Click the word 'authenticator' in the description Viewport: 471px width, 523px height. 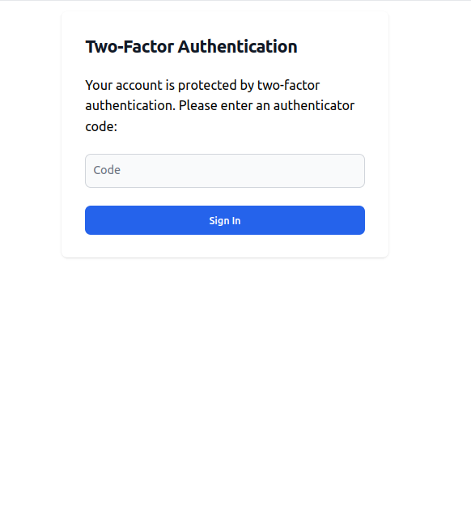click(314, 106)
